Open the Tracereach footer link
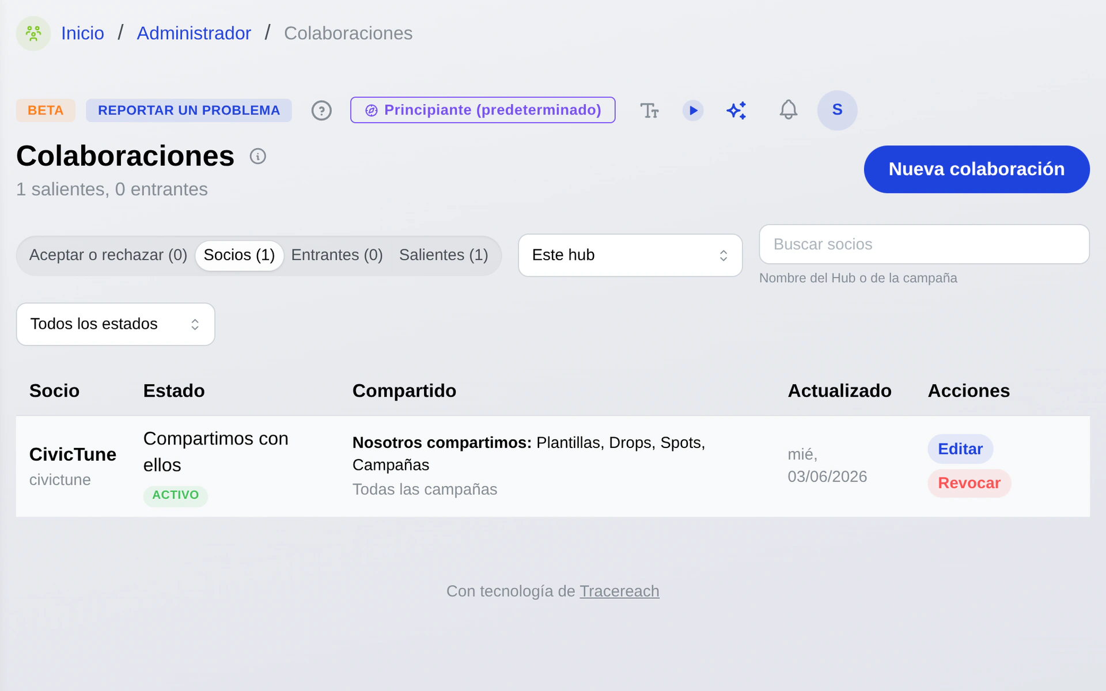Viewport: 1106px width, 691px height. coord(619,591)
